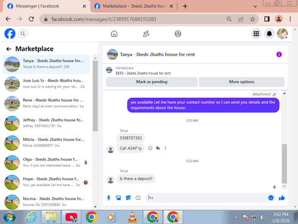Click the 5598707363 message bubble
Image resolution: width=298 pixels, height=224 pixels.
click(131, 138)
